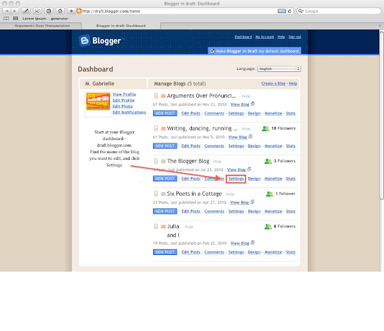384x331 pixels.
Task: Open the bookmarks book icon
Action: [x=7, y=19]
